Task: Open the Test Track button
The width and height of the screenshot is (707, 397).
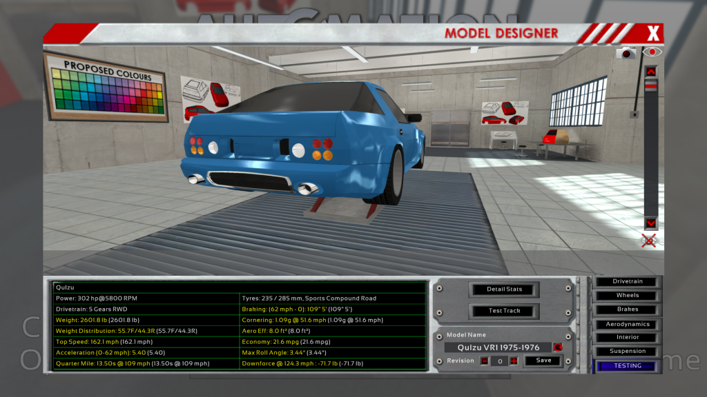Action: click(504, 311)
